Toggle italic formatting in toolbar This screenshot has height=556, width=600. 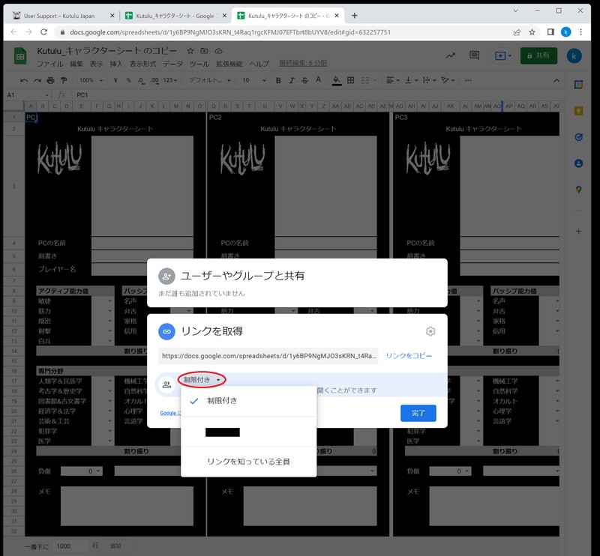coord(292,80)
